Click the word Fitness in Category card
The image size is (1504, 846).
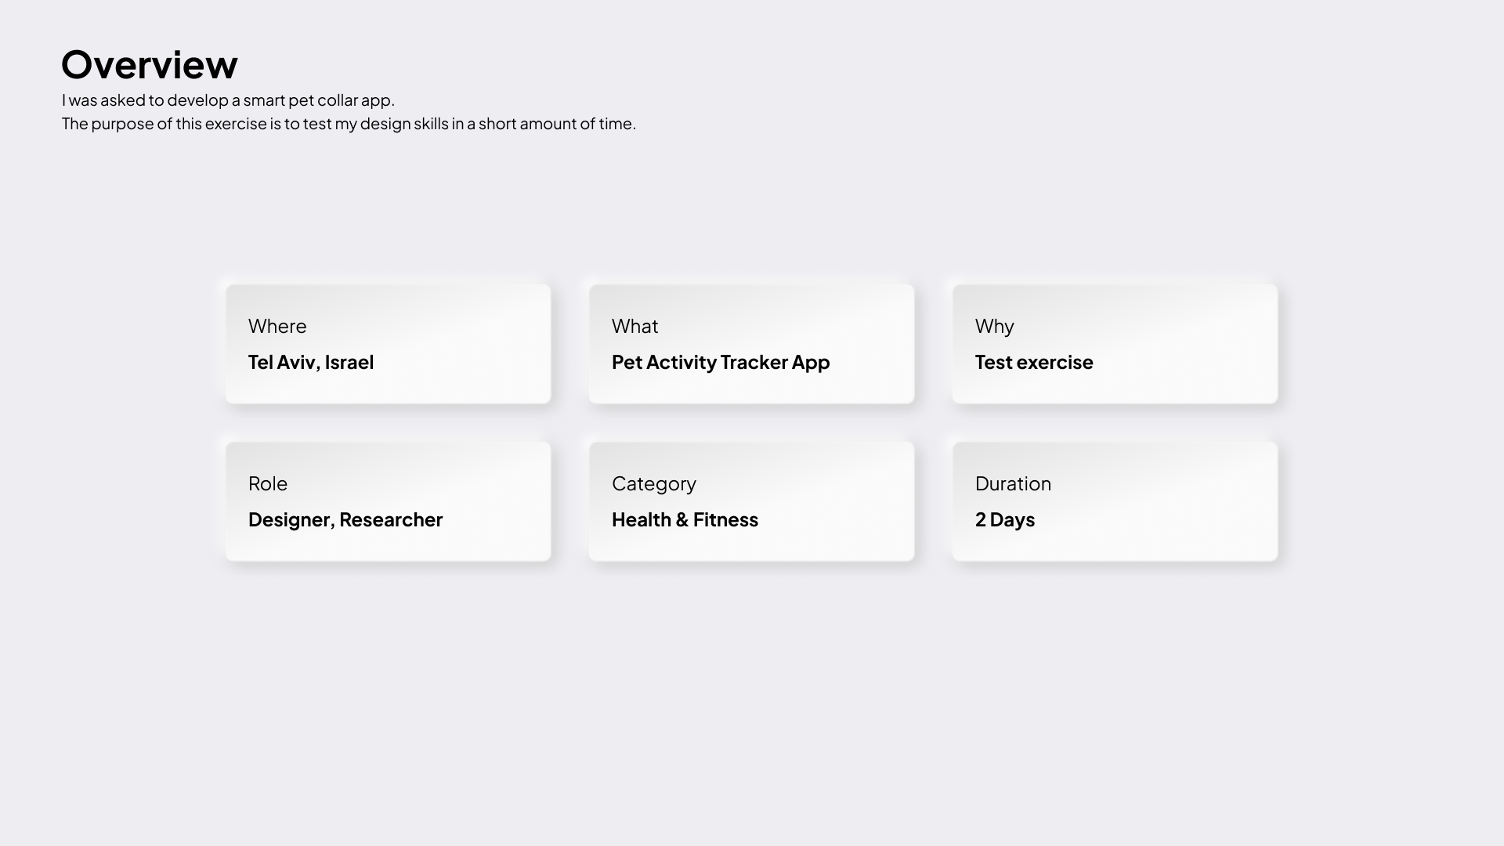pyautogui.click(x=725, y=519)
